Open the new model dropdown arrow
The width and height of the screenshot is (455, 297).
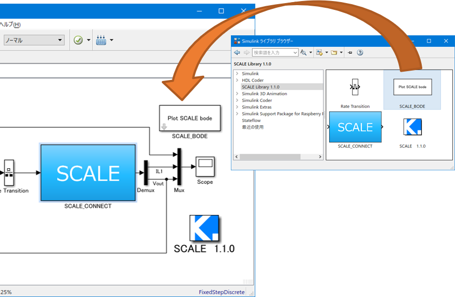pos(327,52)
